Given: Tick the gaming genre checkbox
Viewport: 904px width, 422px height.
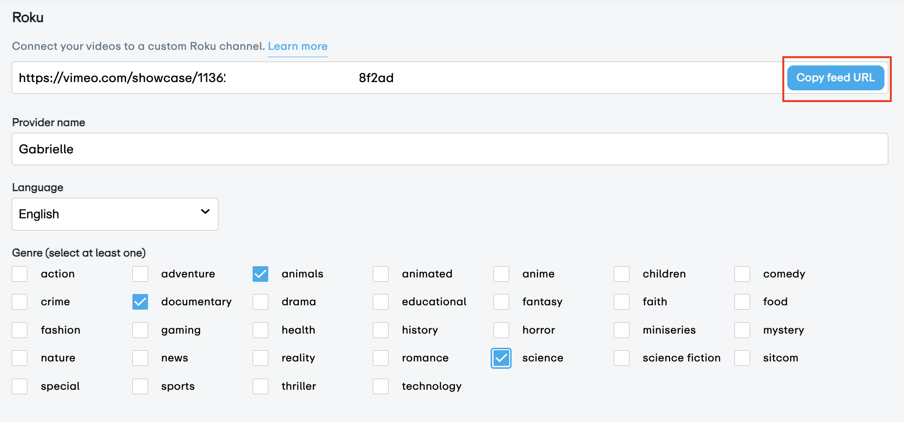Looking at the screenshot, I should (140, 330).
